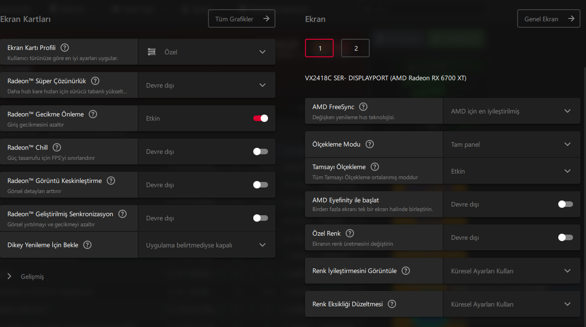
Task: Go to Genel Ekran
Action: pyautogui.click(x=549, y=18)
